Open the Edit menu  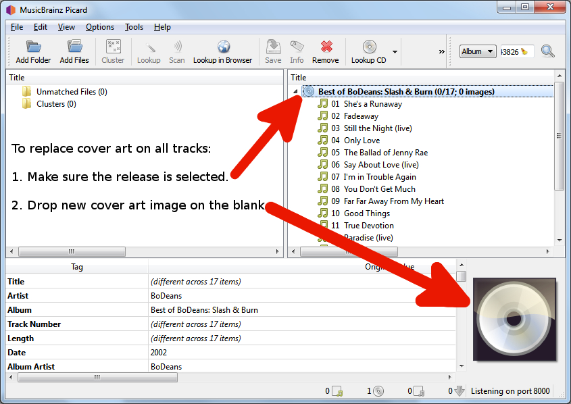coord(41,27)
